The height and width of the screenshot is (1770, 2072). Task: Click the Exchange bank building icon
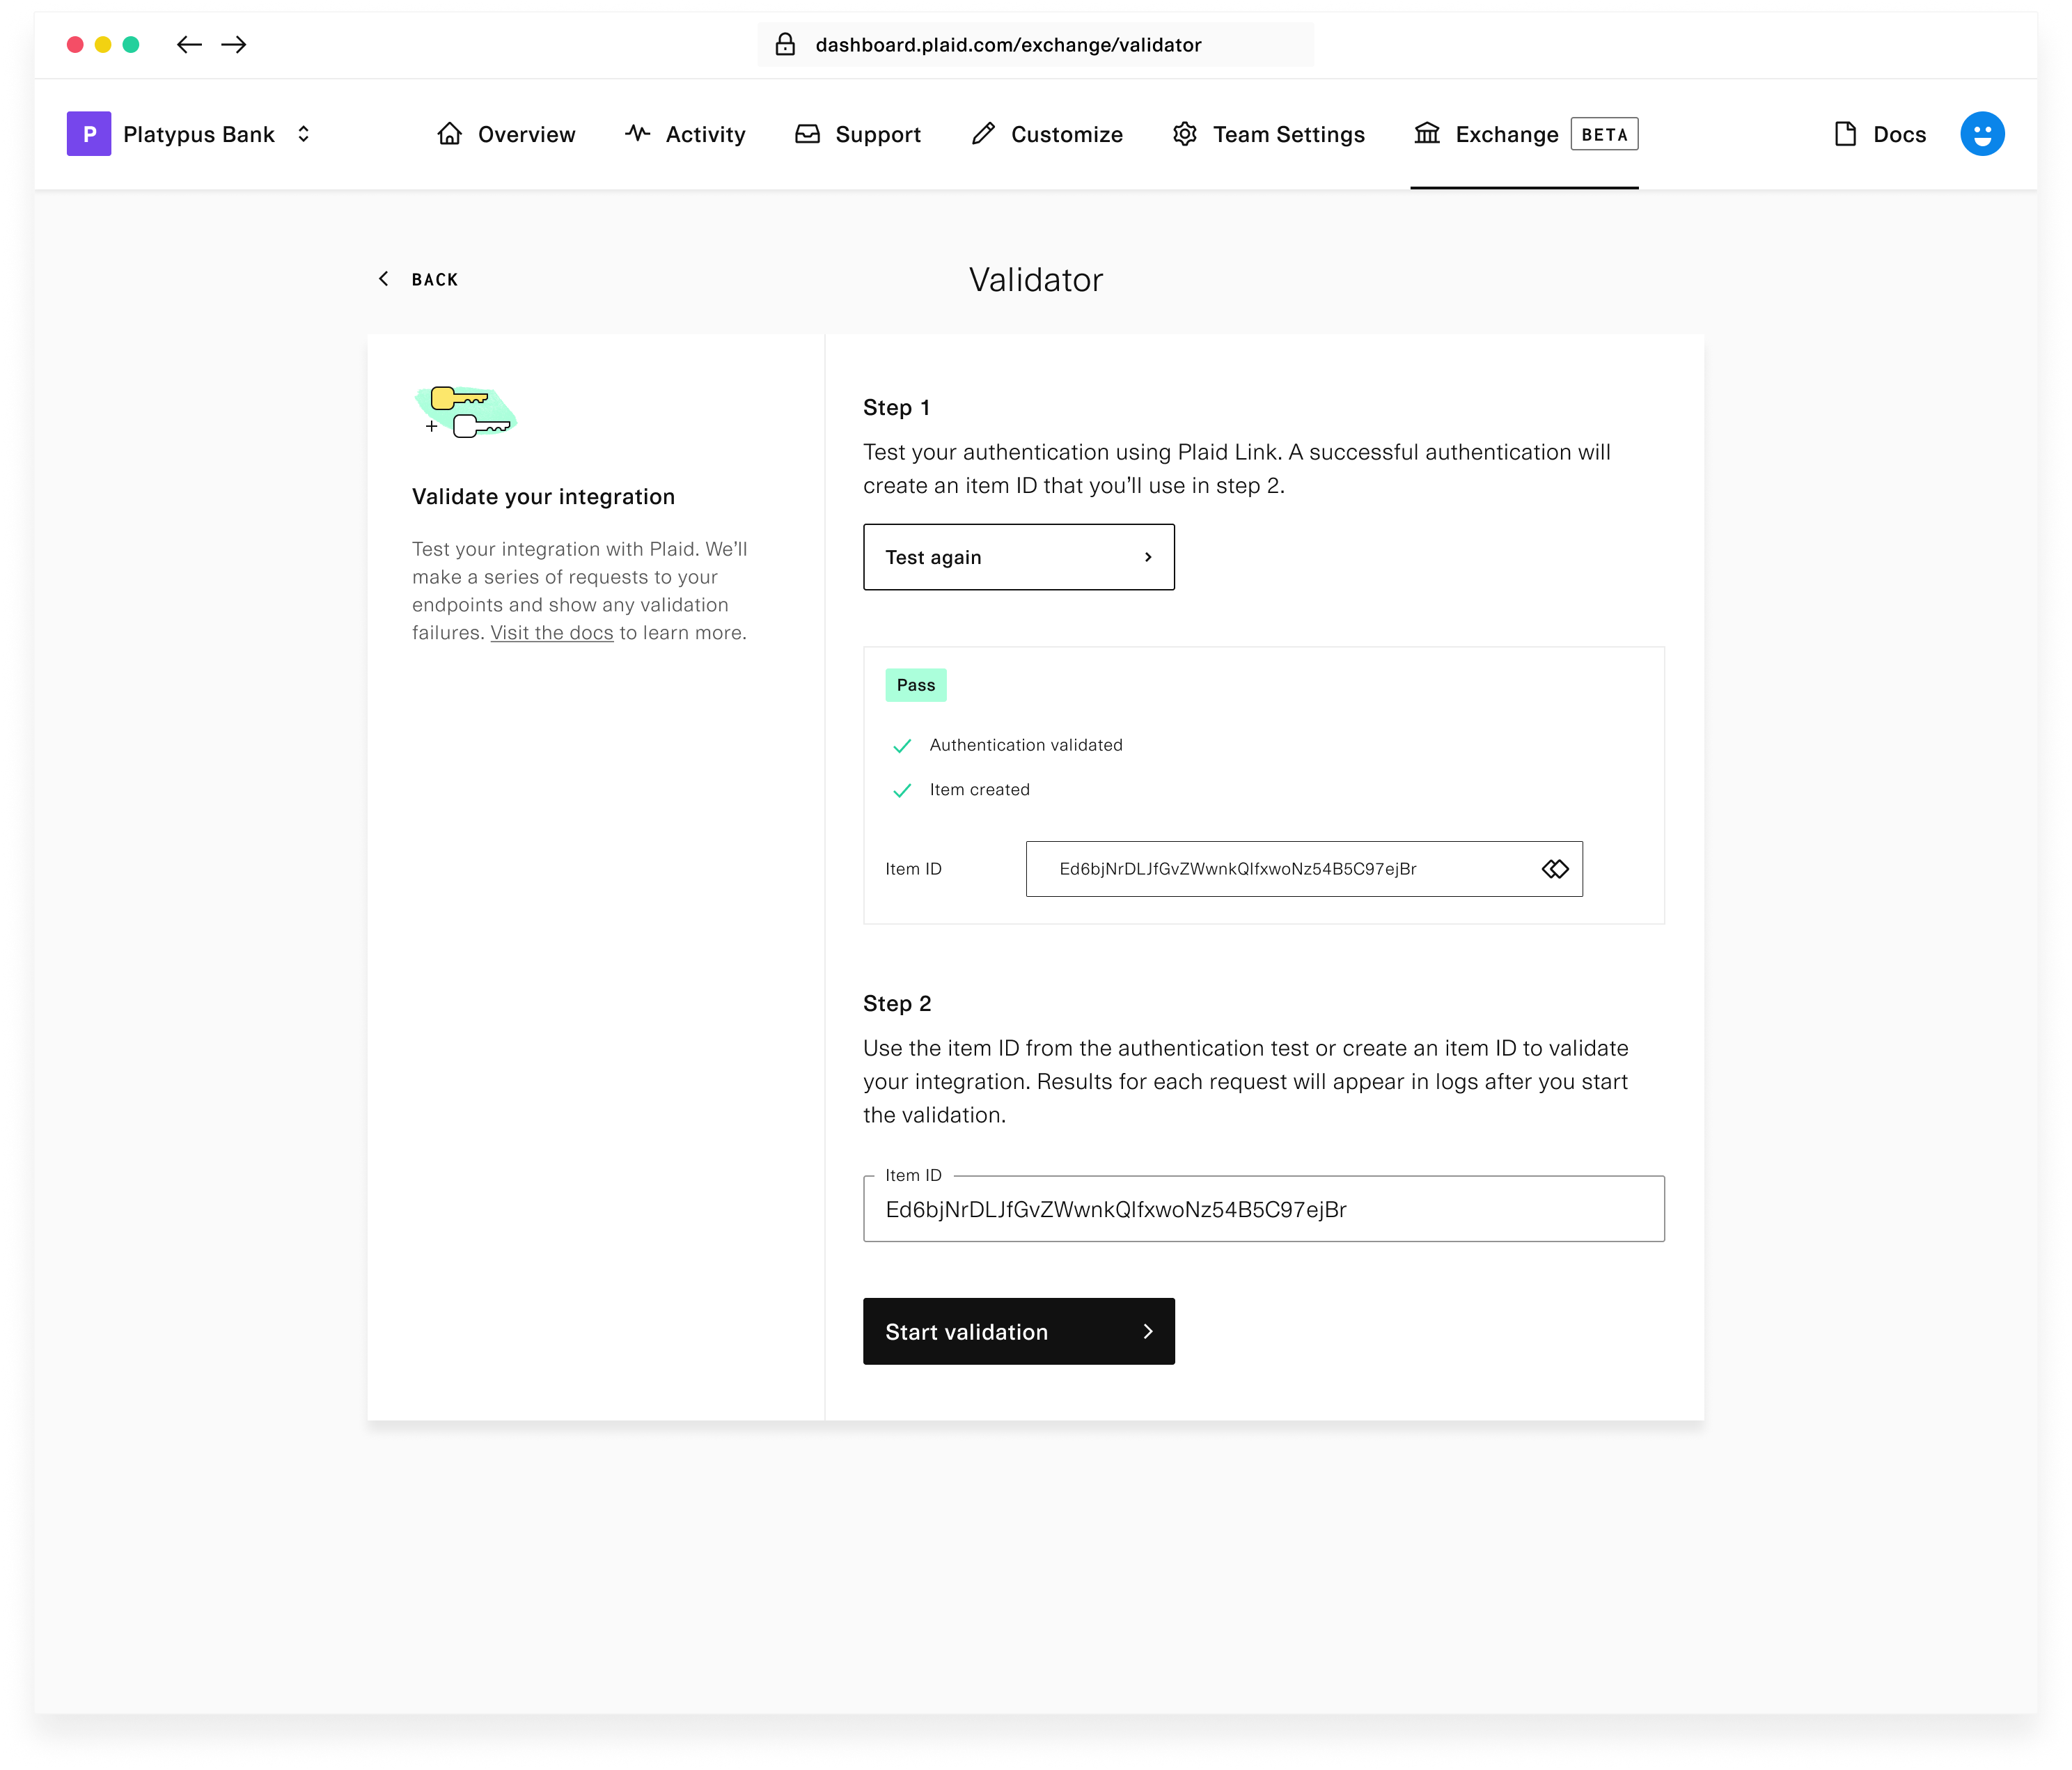[1427, 133]
